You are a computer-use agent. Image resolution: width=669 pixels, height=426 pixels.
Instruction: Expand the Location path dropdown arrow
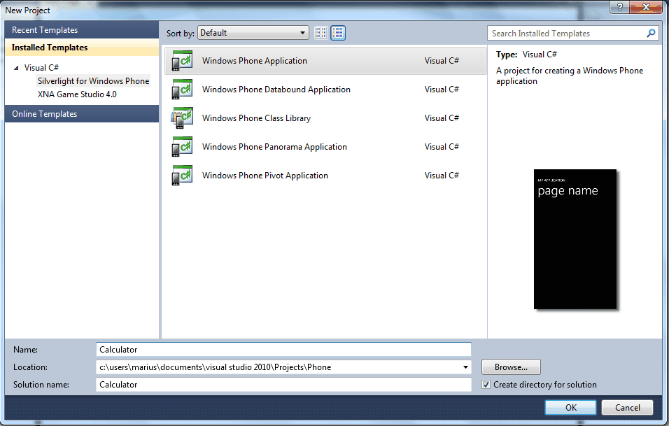465,367
